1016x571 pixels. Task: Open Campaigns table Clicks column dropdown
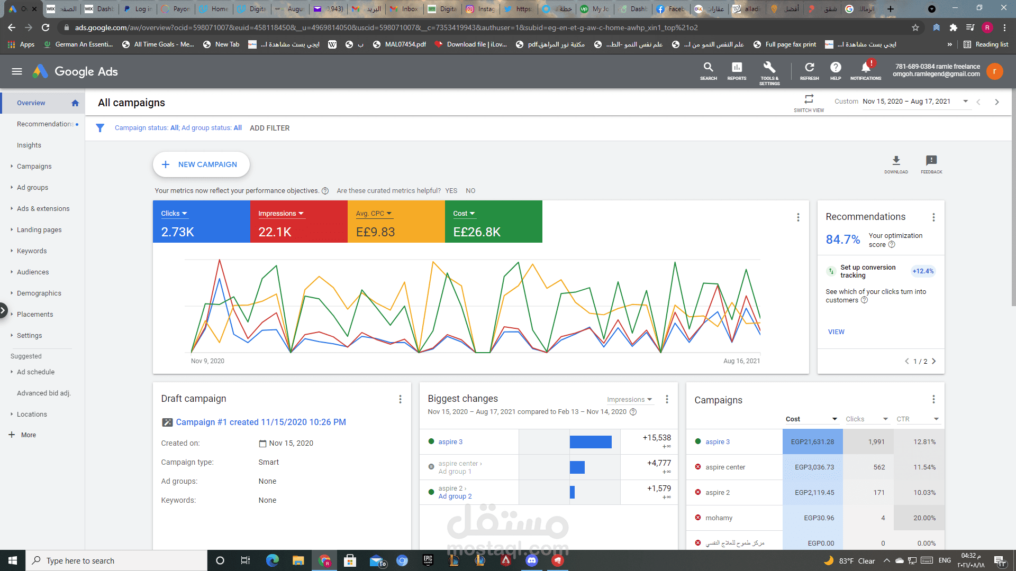tap(867, 419)
